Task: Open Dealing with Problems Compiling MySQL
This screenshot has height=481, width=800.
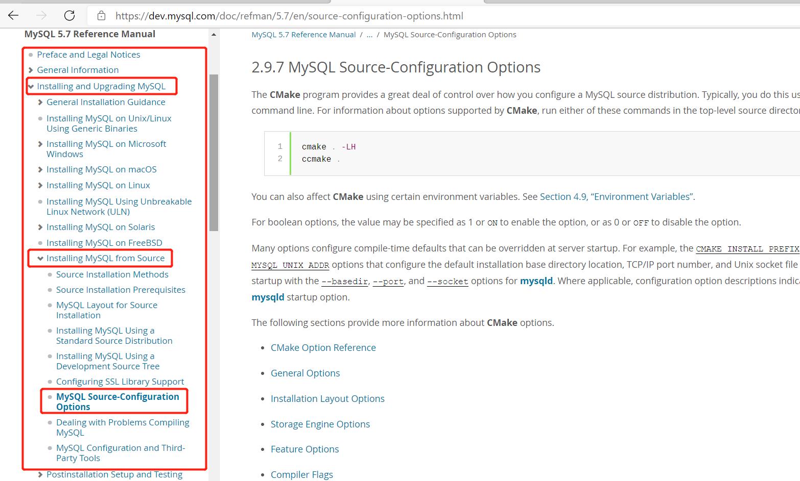Action: click(x=123, y=427)
